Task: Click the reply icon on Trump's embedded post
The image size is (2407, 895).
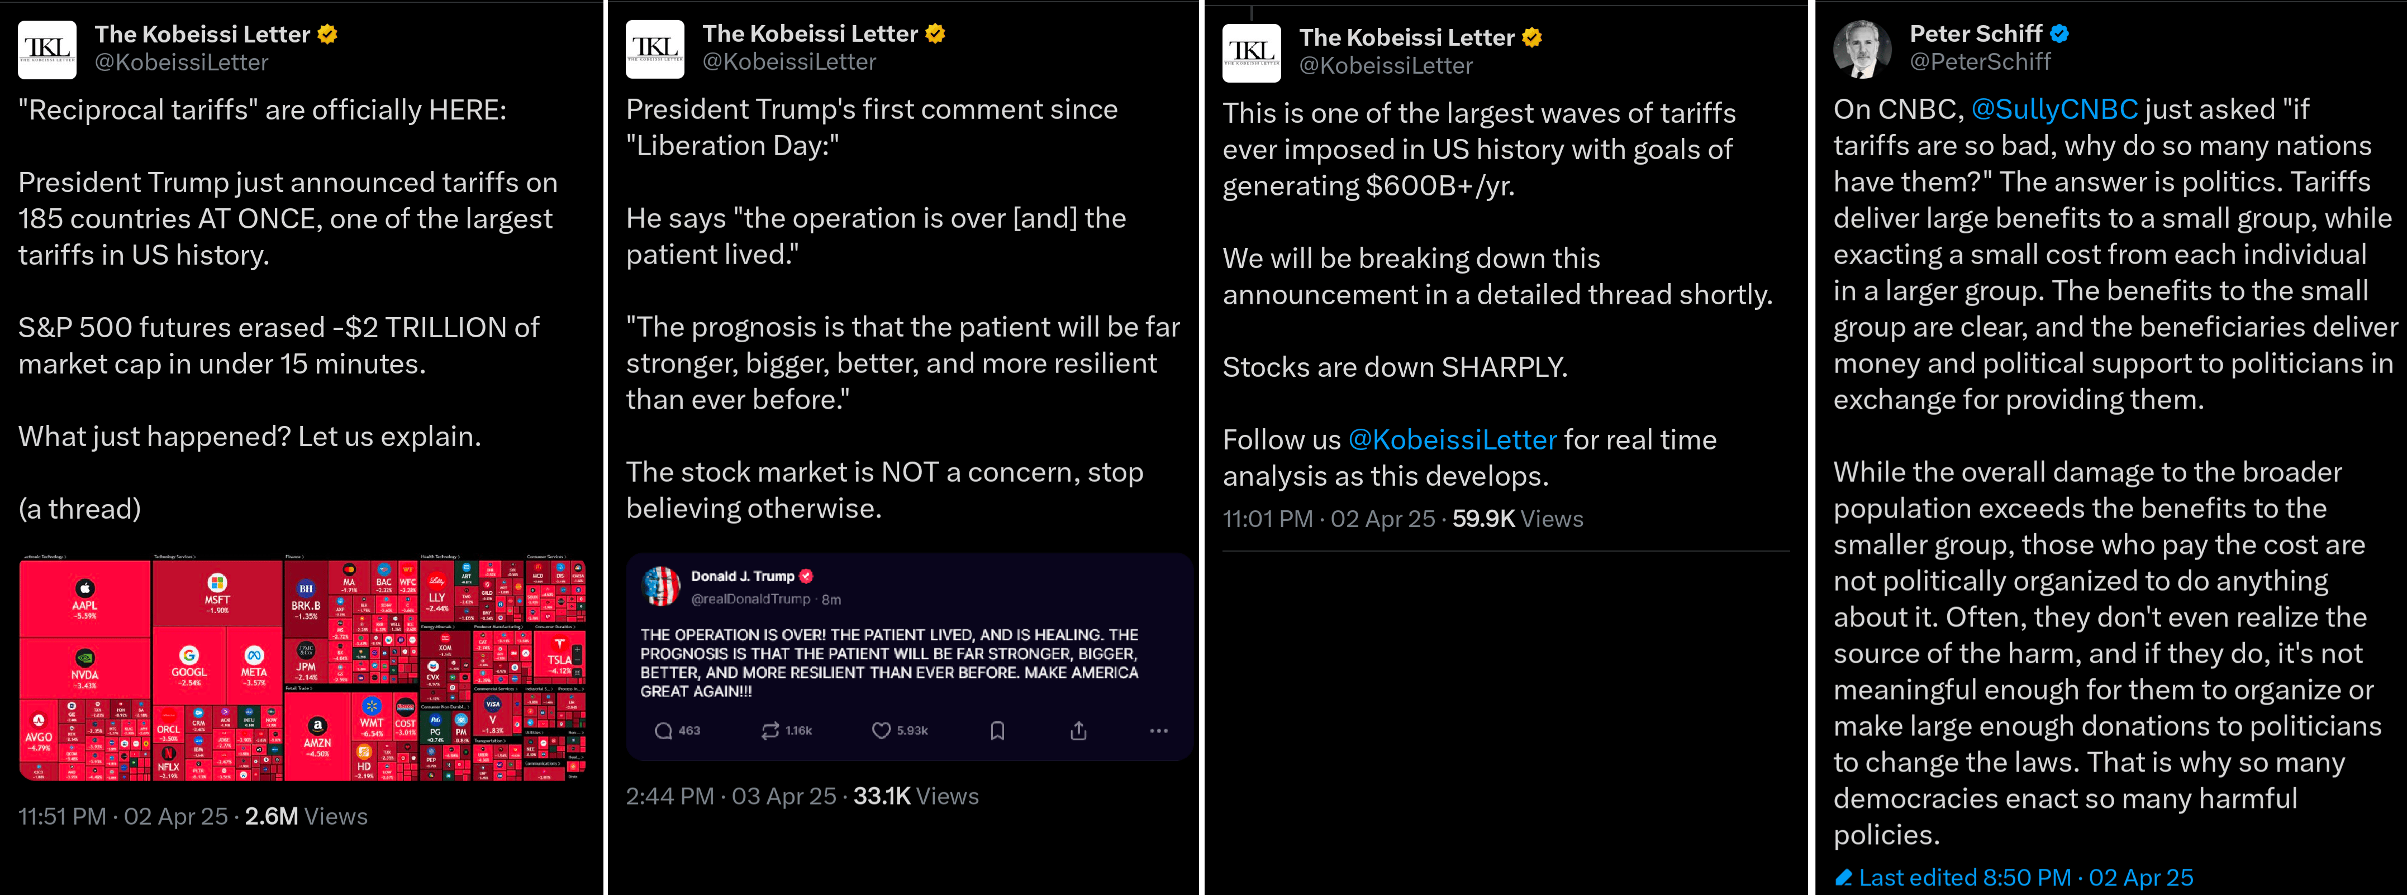Action: [663, 731]
